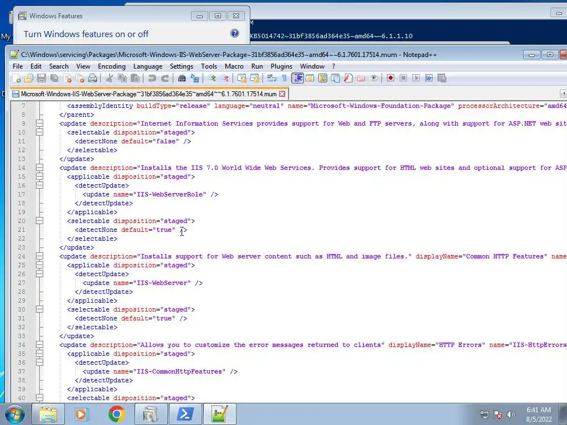Click the volume speaker tray icon
567x425 pixels.
coord(511,414)
